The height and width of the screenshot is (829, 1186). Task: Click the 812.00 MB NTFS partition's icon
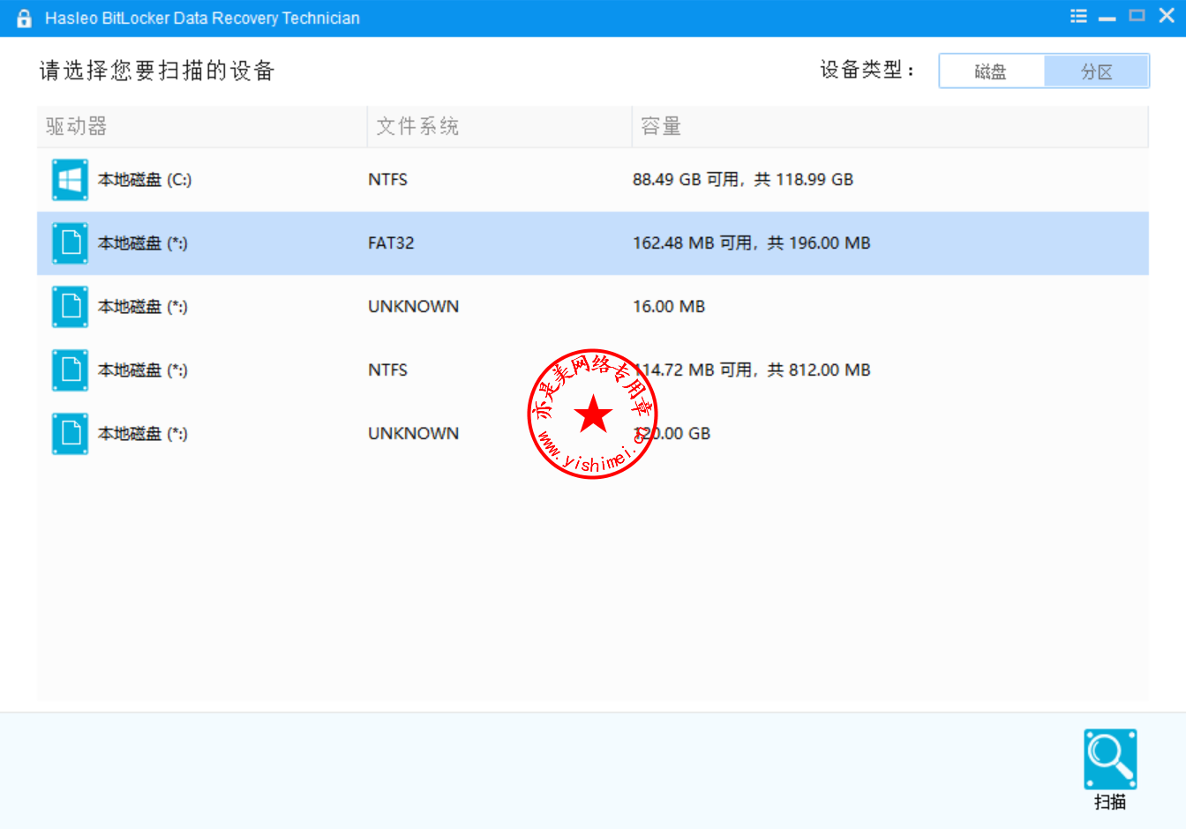pyautogui.click(x=70, y=370)
